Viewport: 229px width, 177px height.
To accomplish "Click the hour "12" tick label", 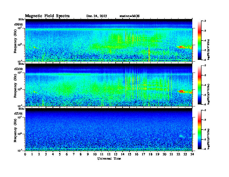I will [109, 154].
